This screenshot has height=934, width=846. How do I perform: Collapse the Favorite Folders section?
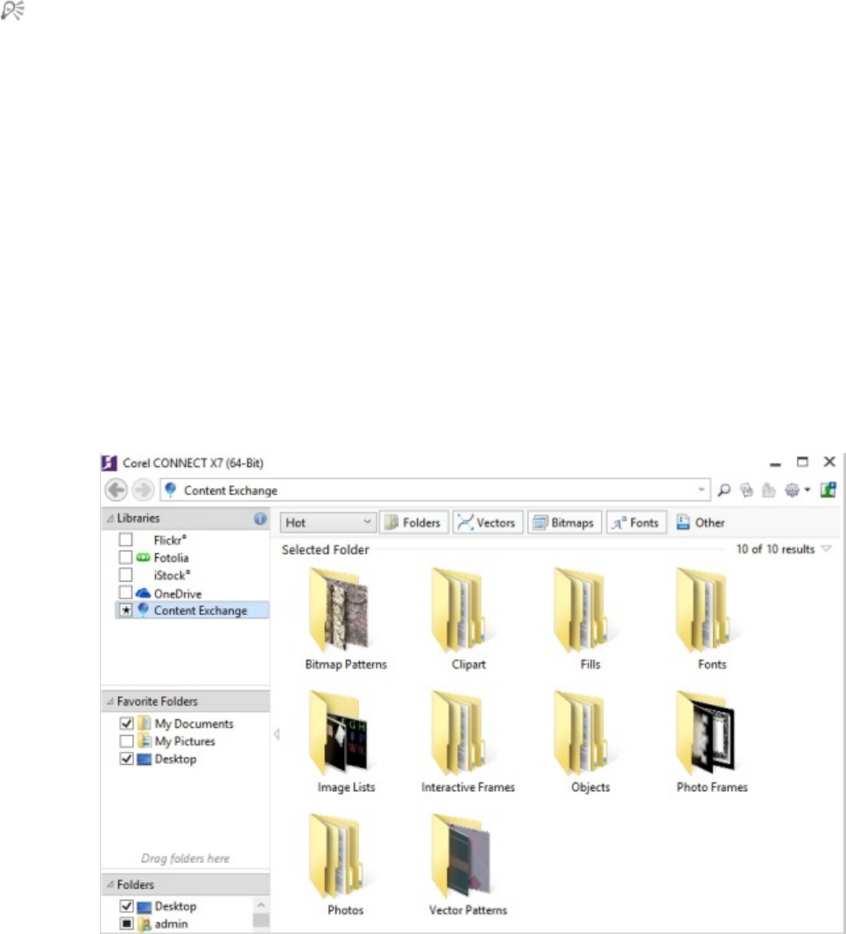coord(110,702)
